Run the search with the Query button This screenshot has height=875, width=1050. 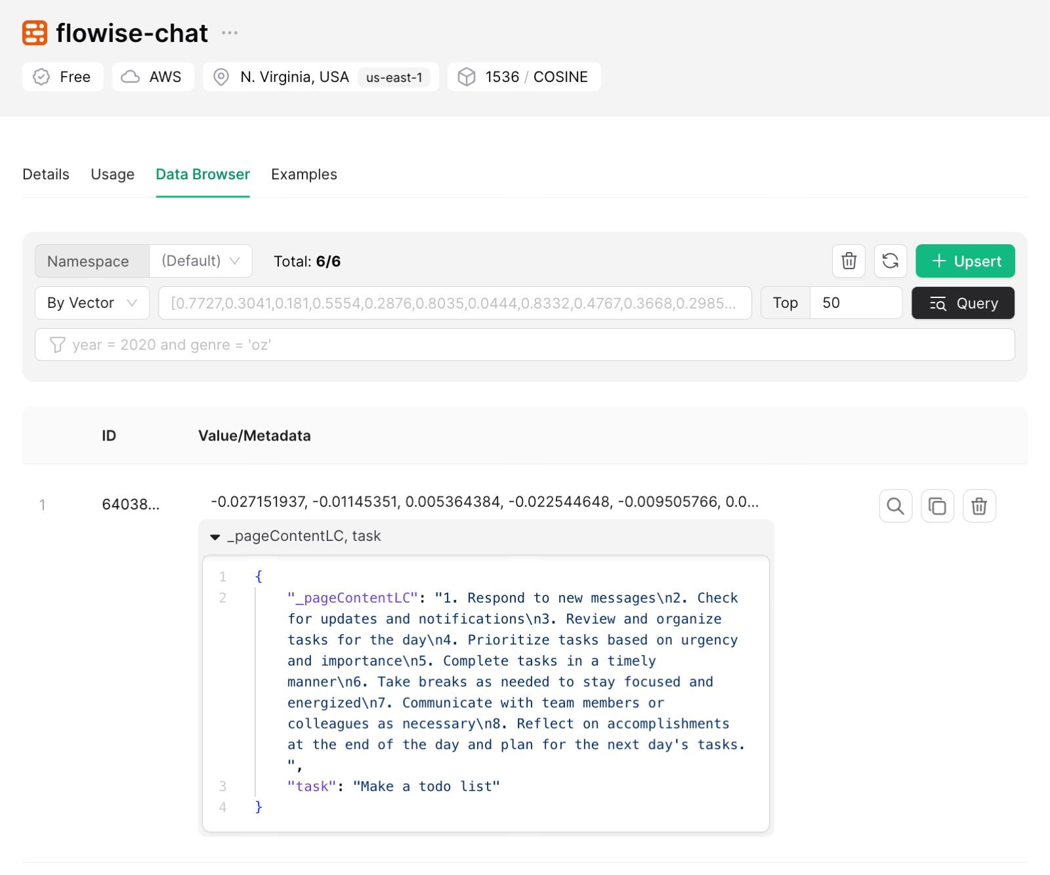963,303
